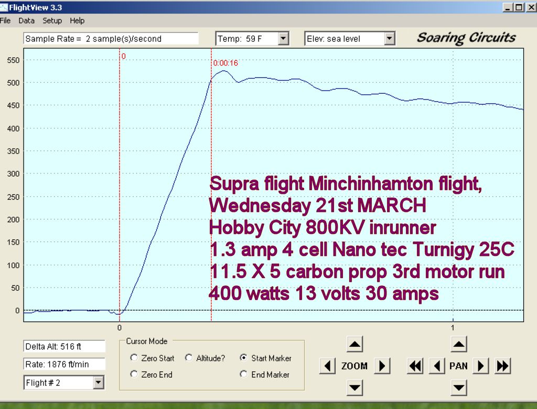Click the PAN label
The image size is (537, 409).
tap(458, 366)
